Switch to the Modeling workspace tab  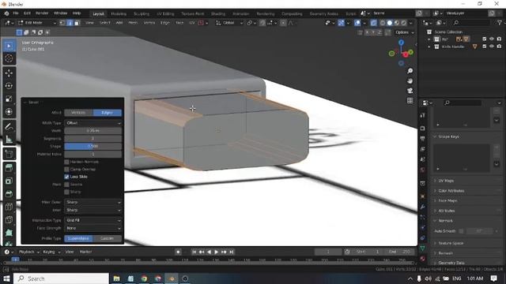click(x=119, y=14)
